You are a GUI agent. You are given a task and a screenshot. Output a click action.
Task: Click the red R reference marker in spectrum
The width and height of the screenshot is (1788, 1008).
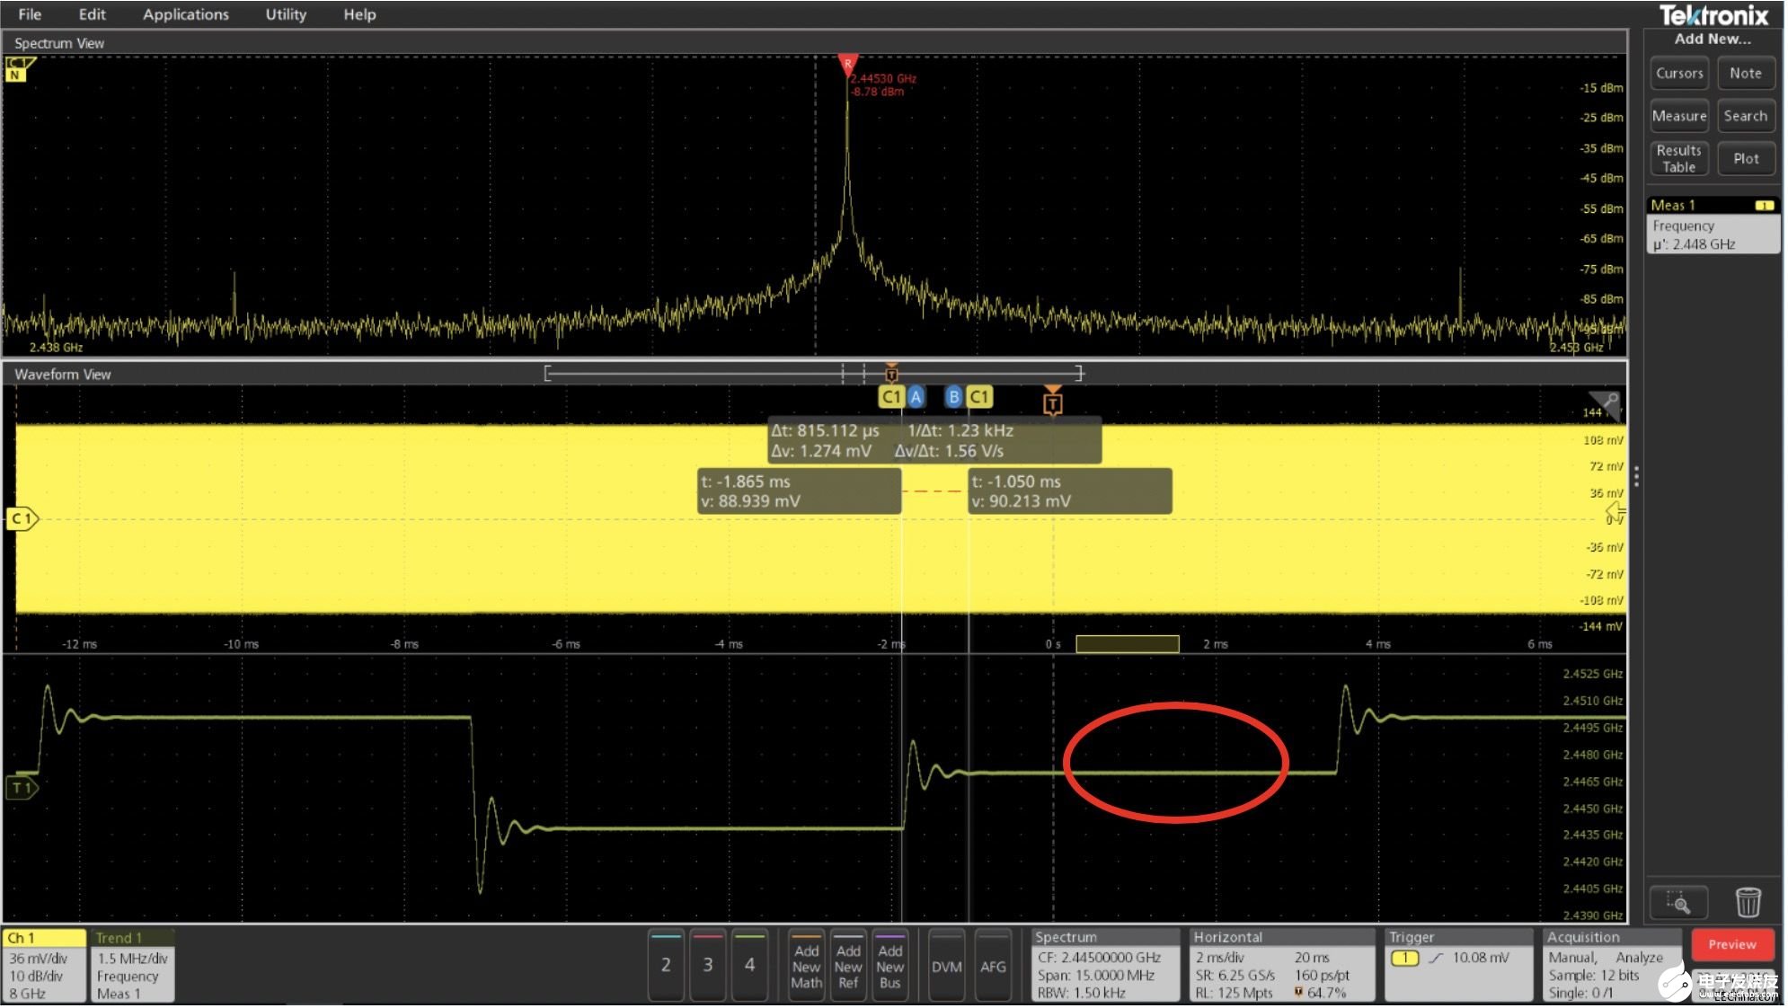(x=847, y=65)
